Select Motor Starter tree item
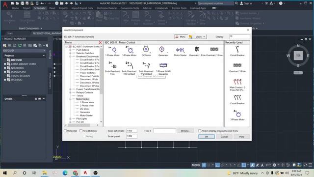 click(x=86, y=116)
